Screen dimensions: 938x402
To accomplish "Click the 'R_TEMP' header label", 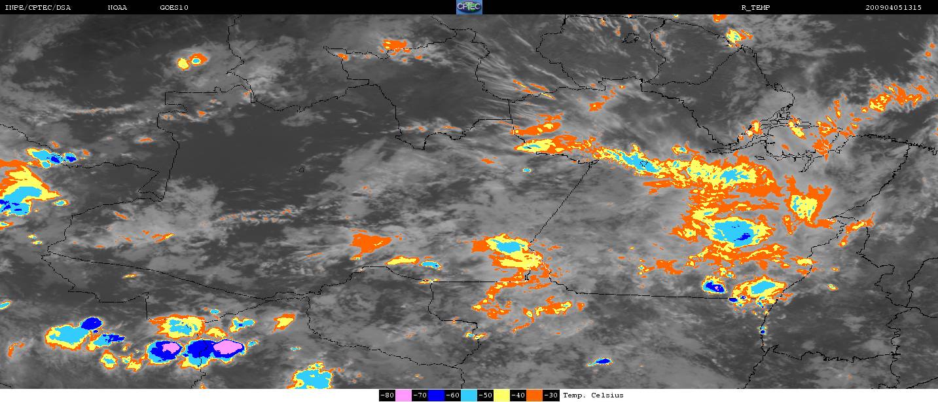I will [755, 8].
